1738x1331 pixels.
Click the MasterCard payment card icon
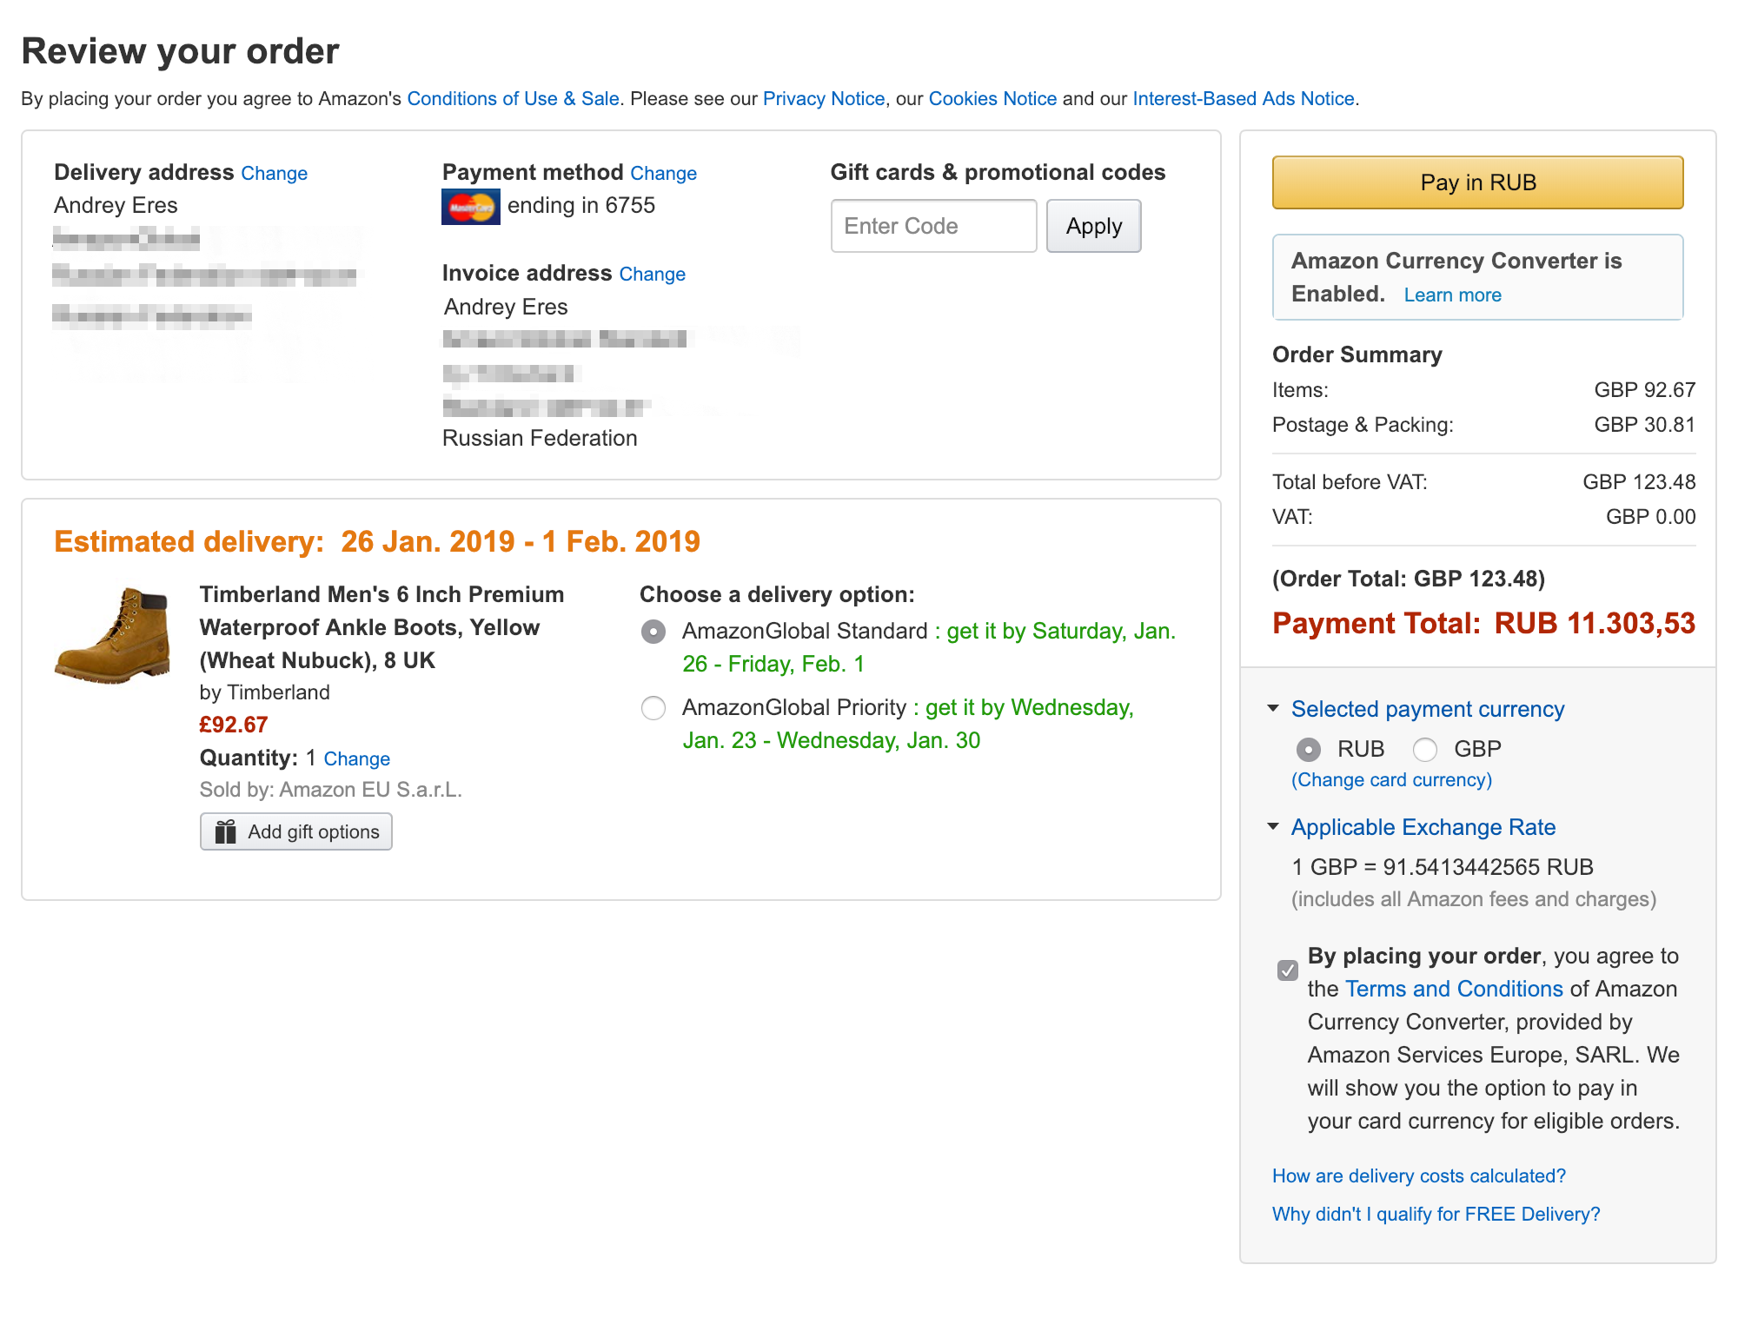(470, 207)
